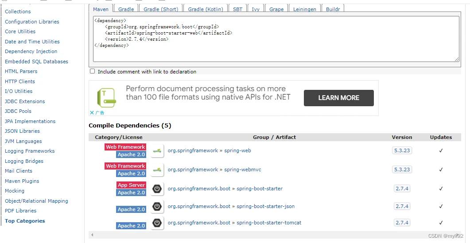The image size is (470, 243).
Task: Open version 5.3.23 of spring-webmvc
Action: point(402,169)
